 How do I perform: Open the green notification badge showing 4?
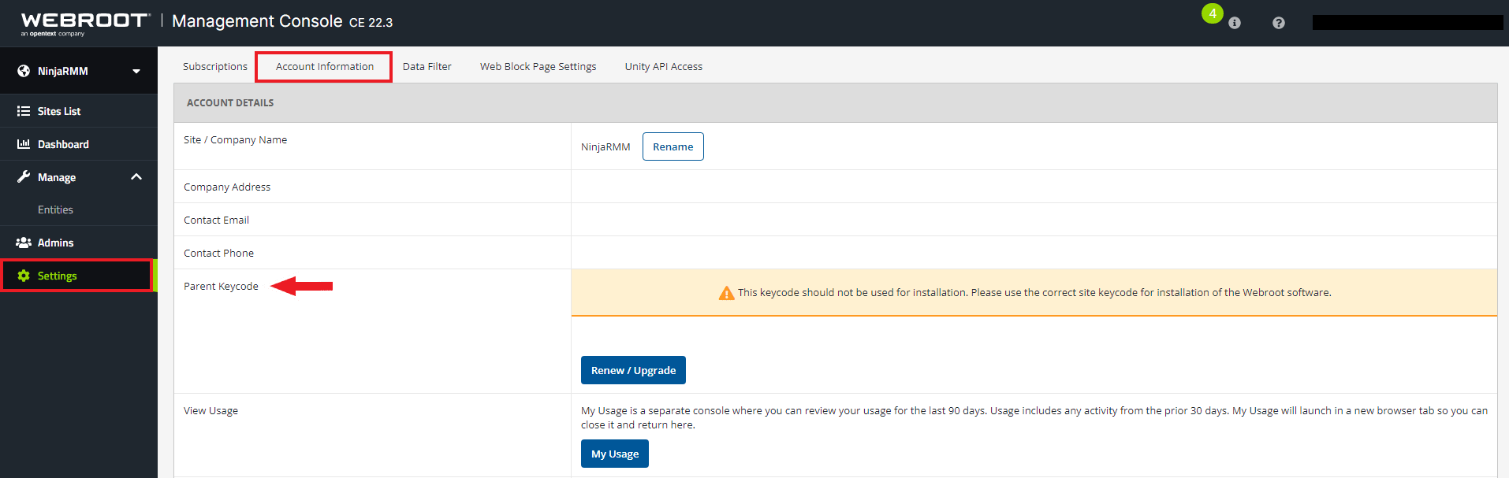[1212, 13]
